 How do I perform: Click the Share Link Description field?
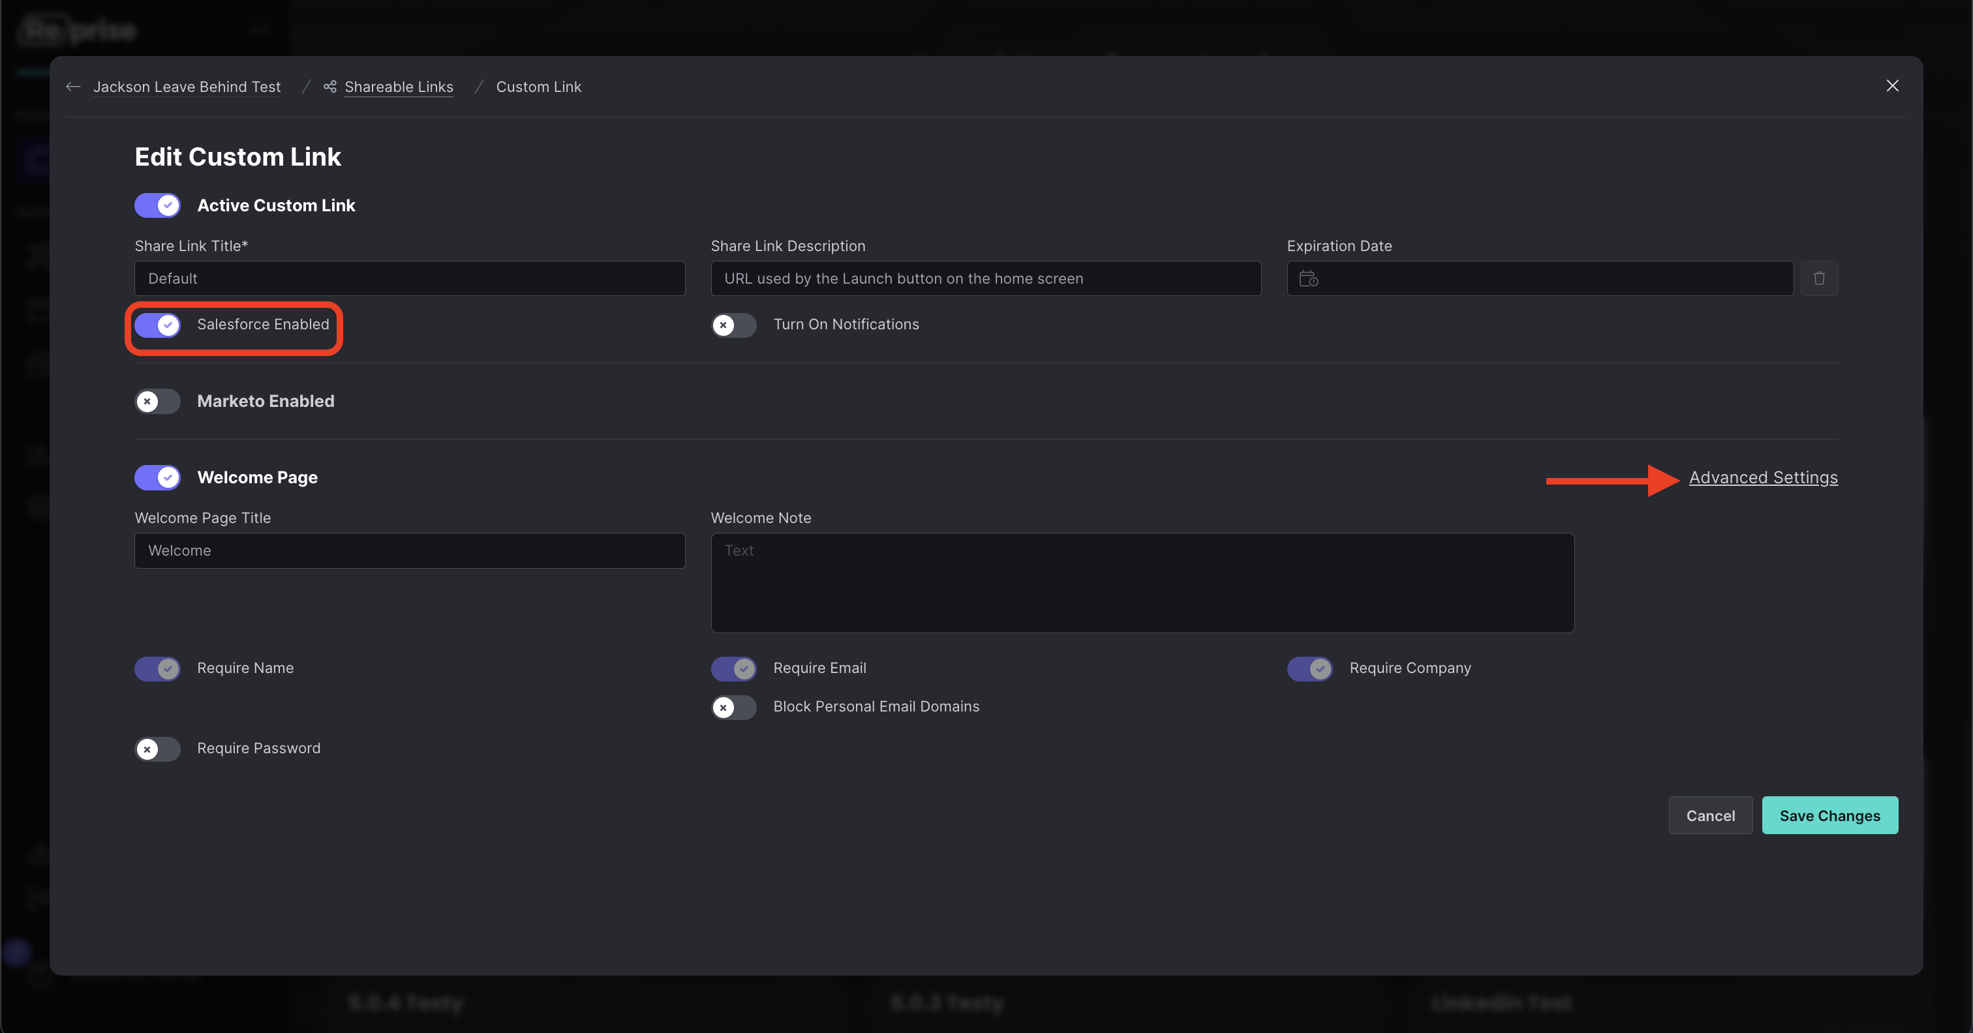(x=986, y=278)
